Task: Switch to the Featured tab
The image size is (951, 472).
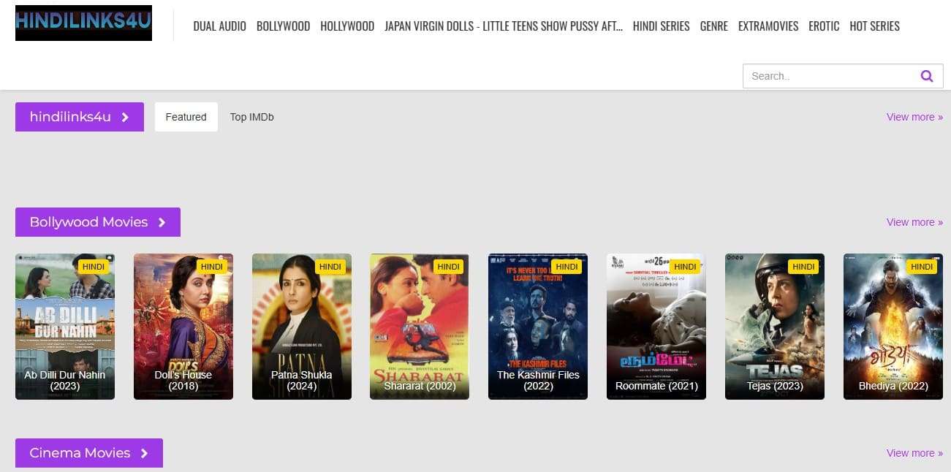Action: pyautogui.click(x=186, y=117)
